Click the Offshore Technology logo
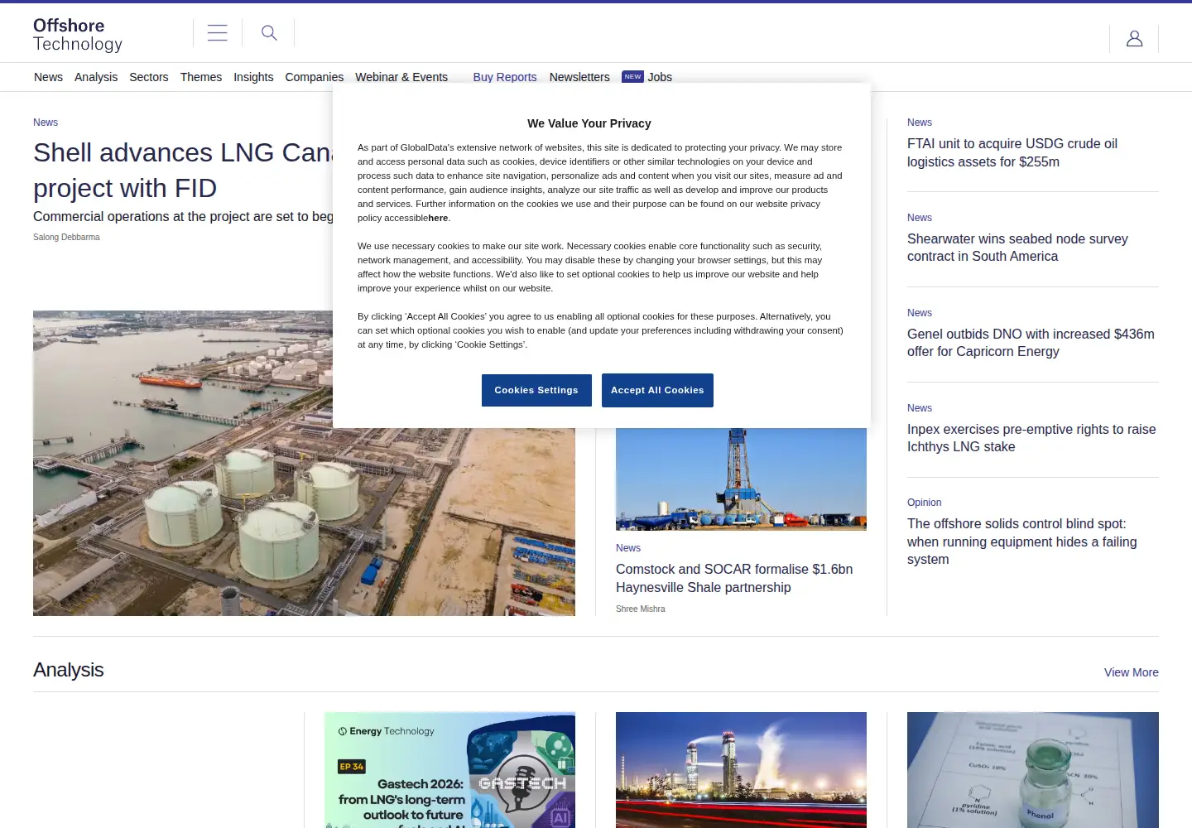Screen dimensions: 1192x828 pos(78,35)
